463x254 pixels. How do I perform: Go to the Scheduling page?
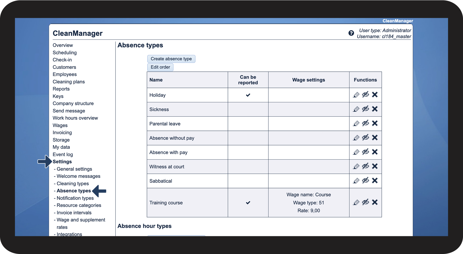click(x=64, y=53)
